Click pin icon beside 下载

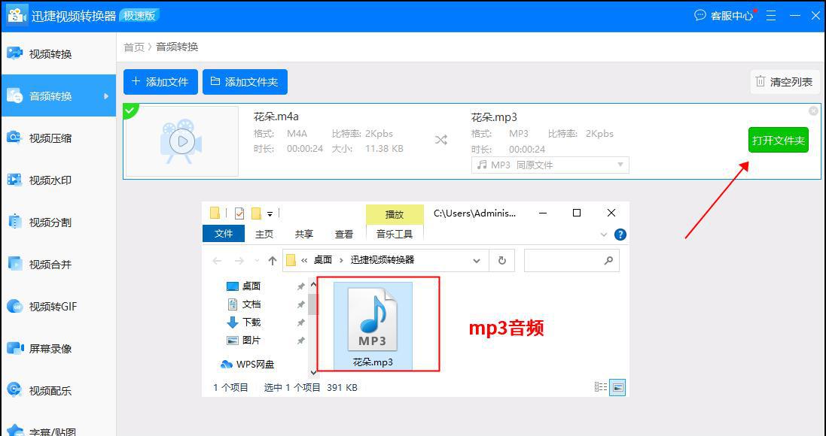coord(300,322)
